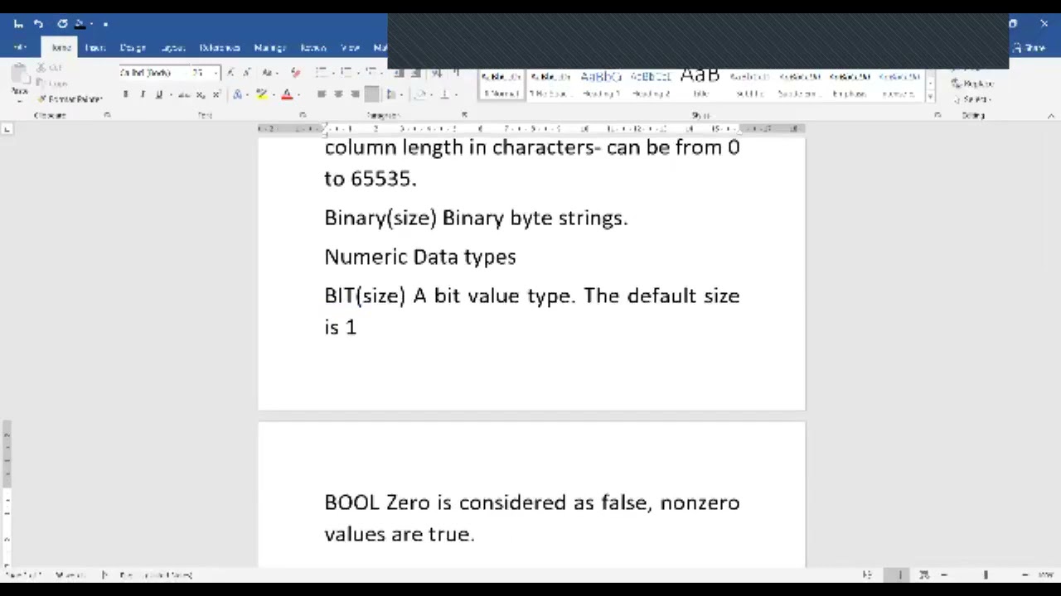1061x596 pixels.
Task: Click the Undo arrow in the title bar
Action: [x=38, y=24]
